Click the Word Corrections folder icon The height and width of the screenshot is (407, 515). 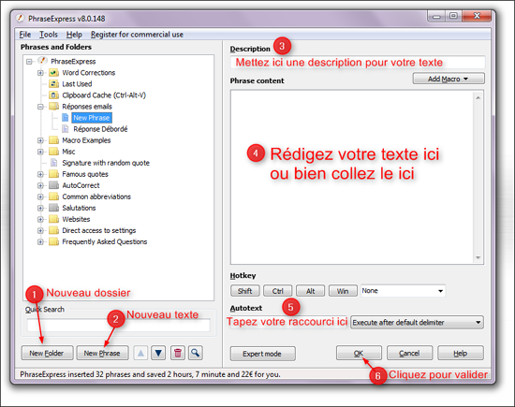click(53, 73)
